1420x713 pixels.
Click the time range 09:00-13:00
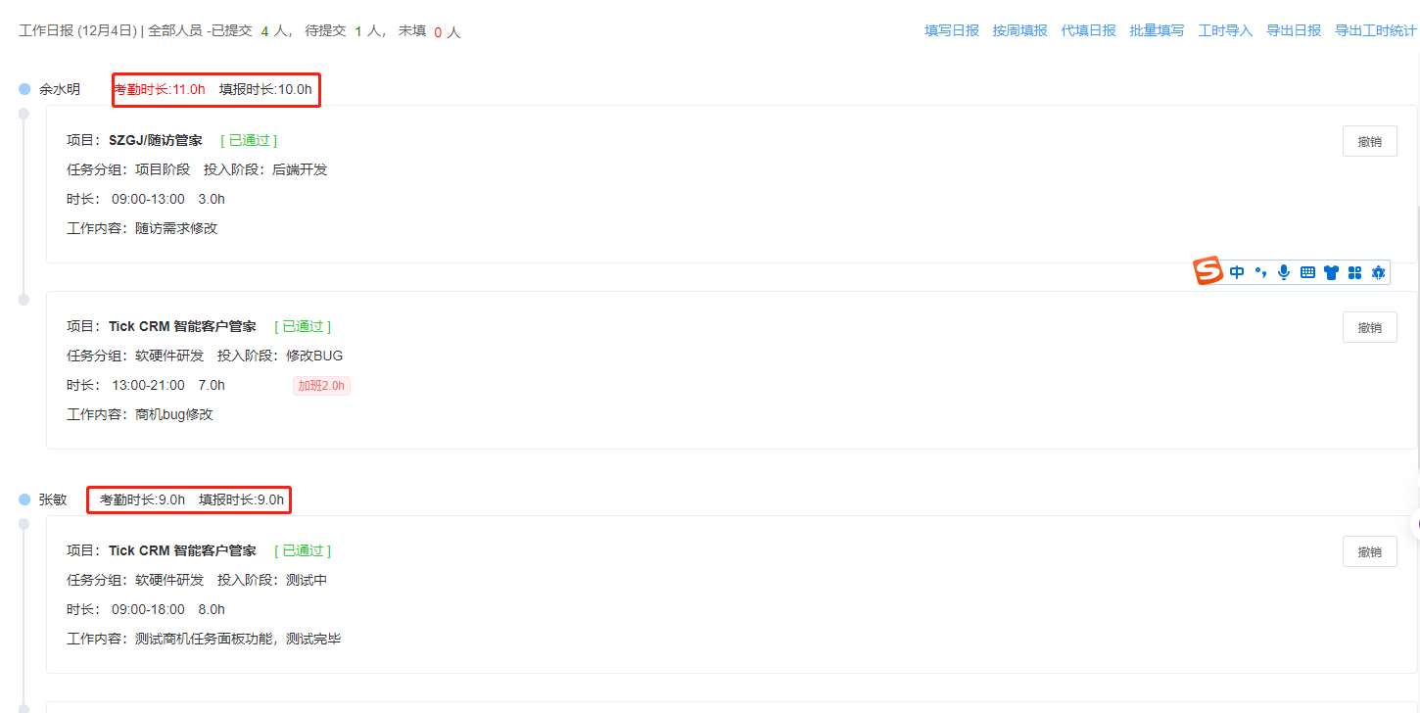pyautogui.click(x=148, y=199)
